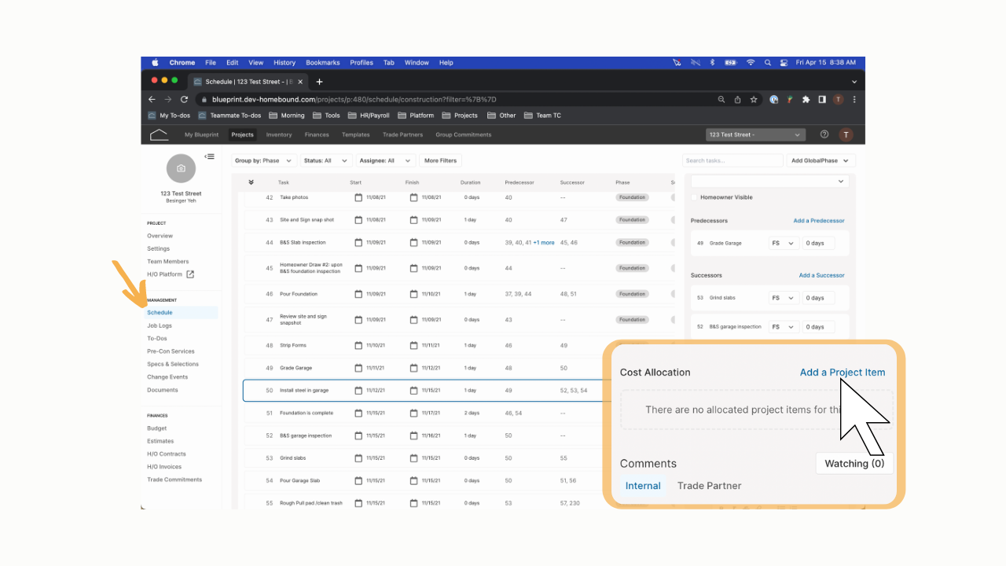Collapse all rows with double chevron icon
The height and width of the screenshot is (566, 1006).
click(x=251, y=182)
